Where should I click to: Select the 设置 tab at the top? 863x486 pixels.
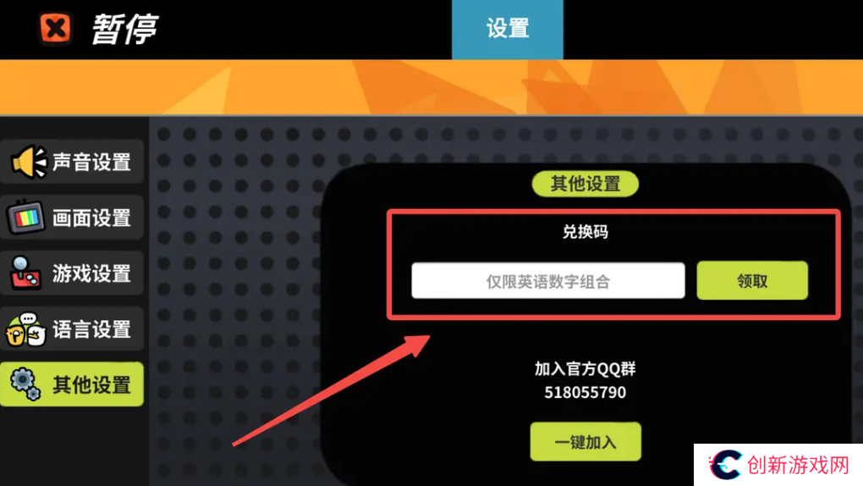pos(508,29)
